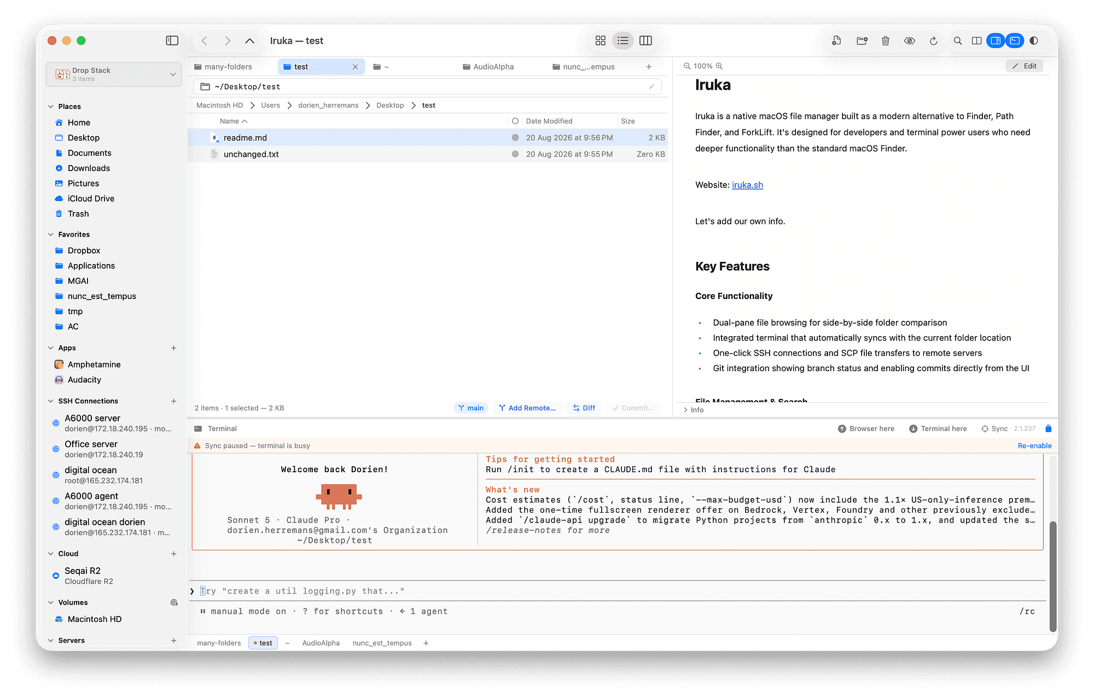
Task: Sort files by Name column
Action: 234,121
